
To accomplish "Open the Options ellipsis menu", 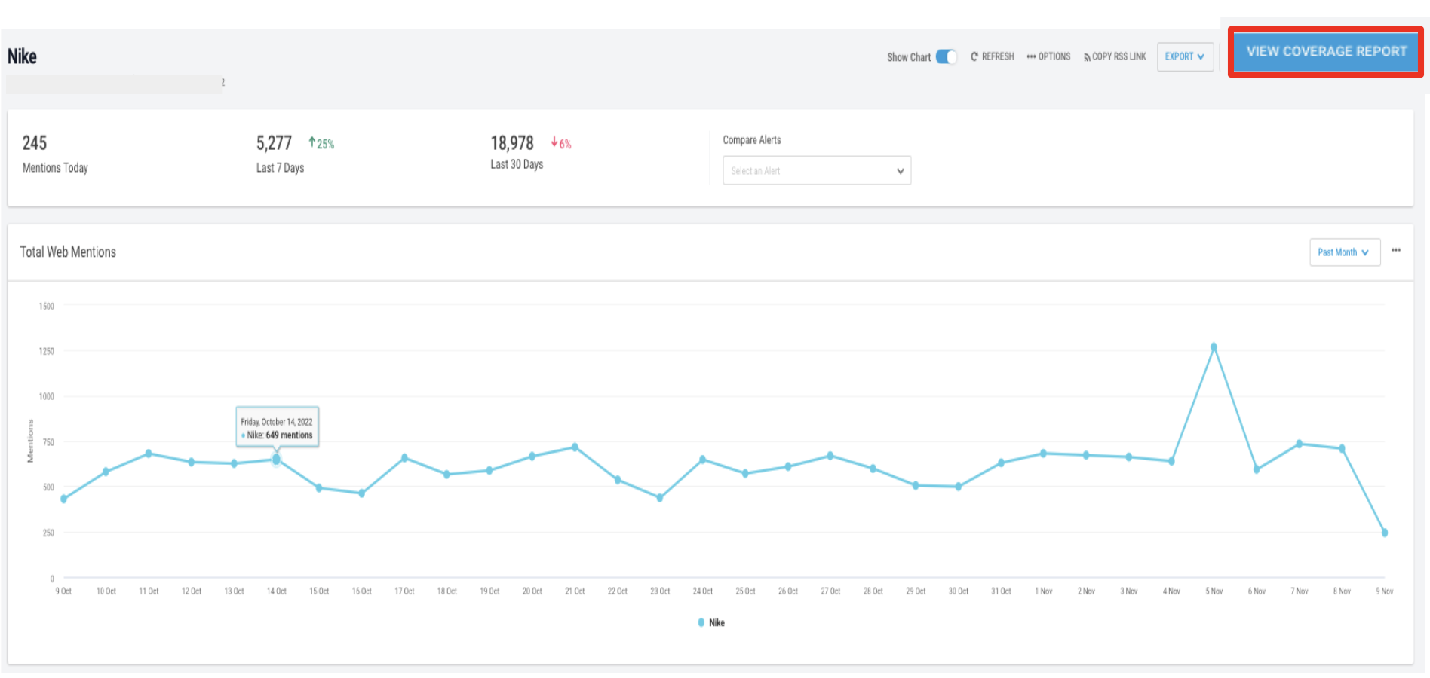I will click(1033, 56).
